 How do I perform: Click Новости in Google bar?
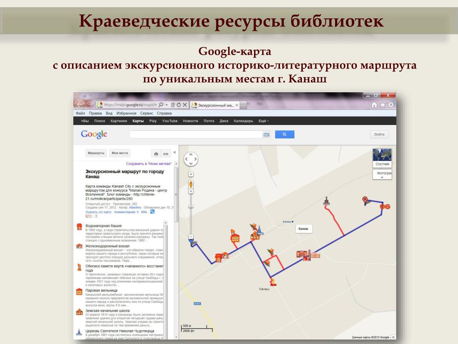click(x=191, y=121)
